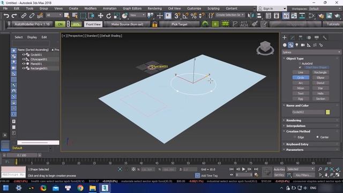The image size is (343, 193).
Task: Select the Cameras category icon
Action: pyautogui.click(x=303, y=45)
